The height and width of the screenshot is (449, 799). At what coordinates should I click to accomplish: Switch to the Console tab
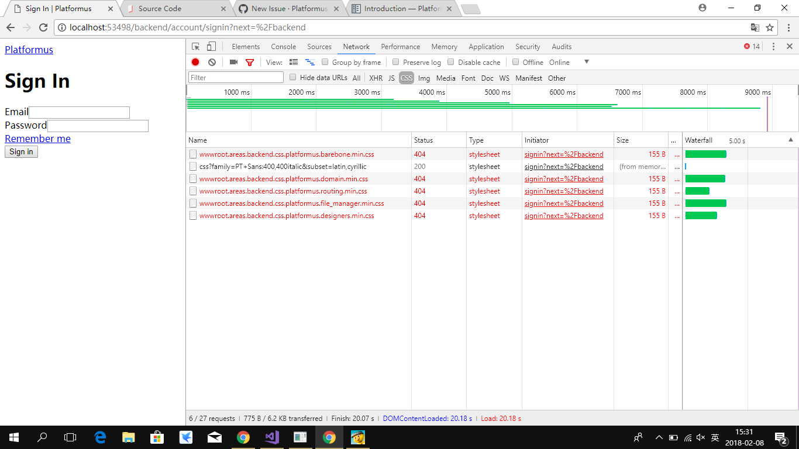[x=283, y=47]
